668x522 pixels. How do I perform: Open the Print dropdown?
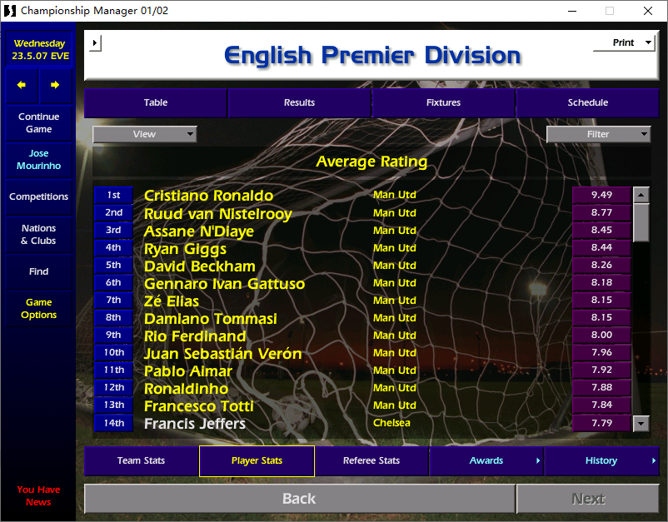624,42
